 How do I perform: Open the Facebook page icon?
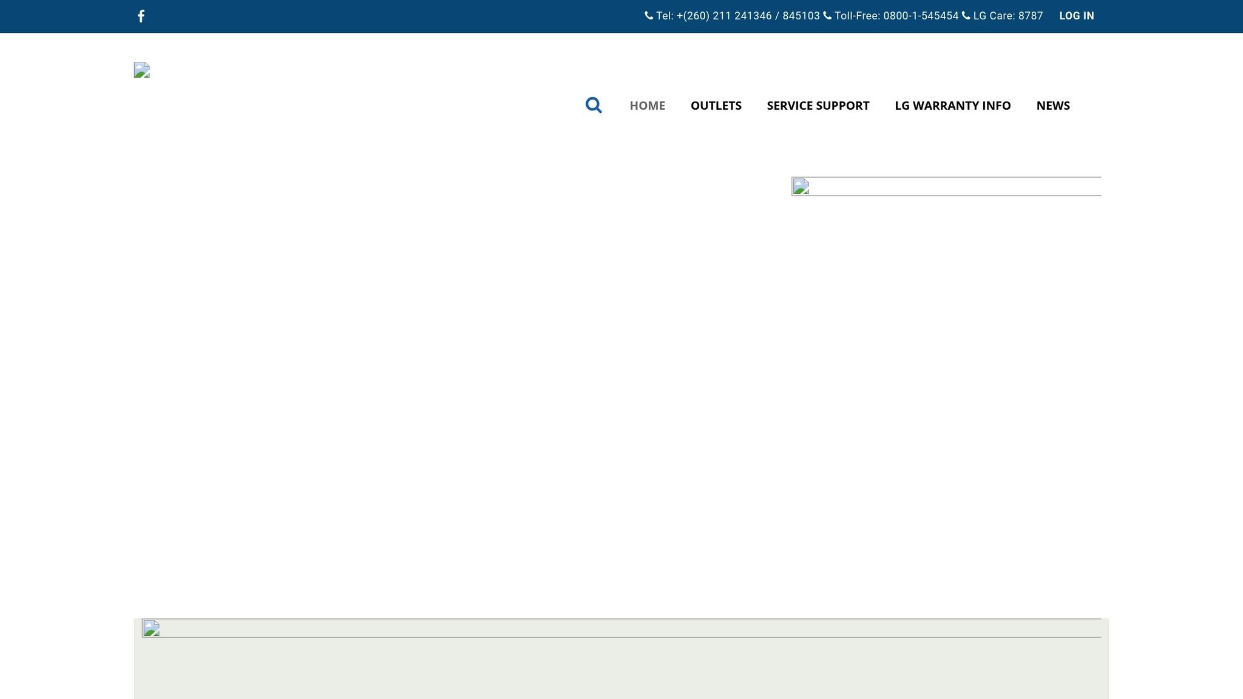pyautogui.click(x=141, y=16)
